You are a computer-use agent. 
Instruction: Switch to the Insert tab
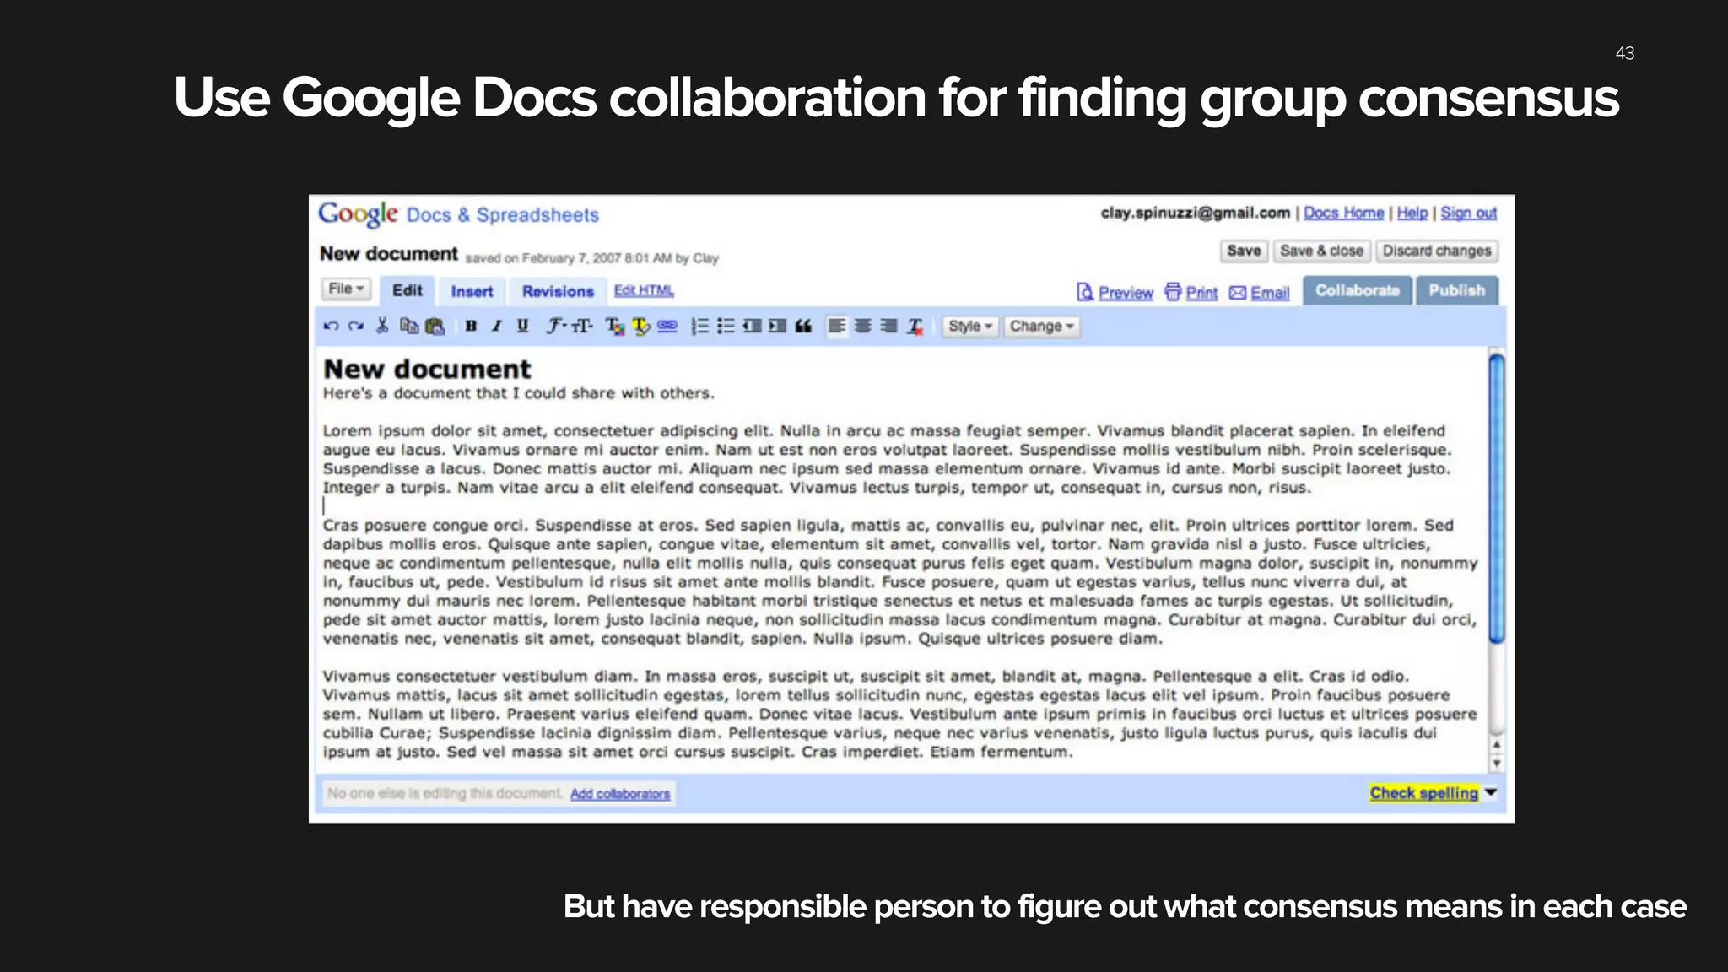(472, 291)
